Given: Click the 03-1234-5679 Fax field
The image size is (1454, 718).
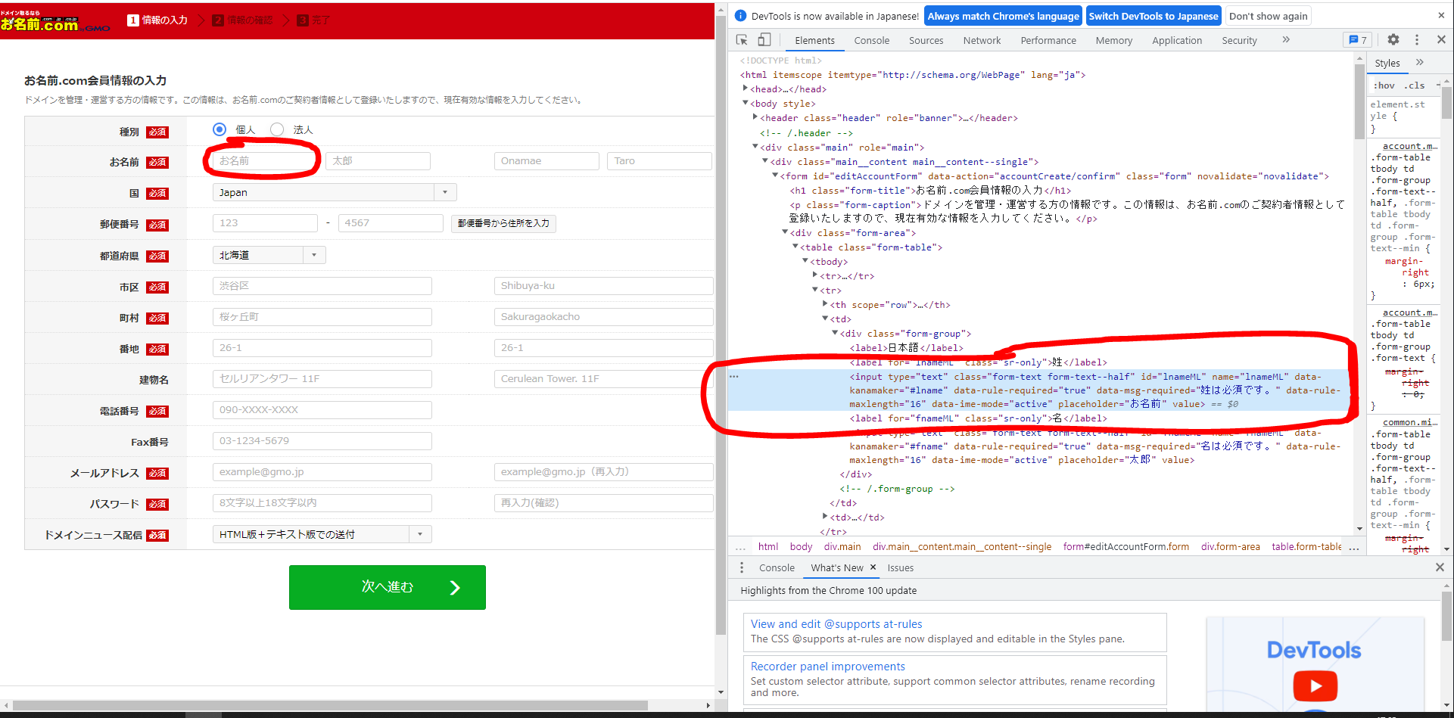Looking at the screenshot, I should 322,441.
